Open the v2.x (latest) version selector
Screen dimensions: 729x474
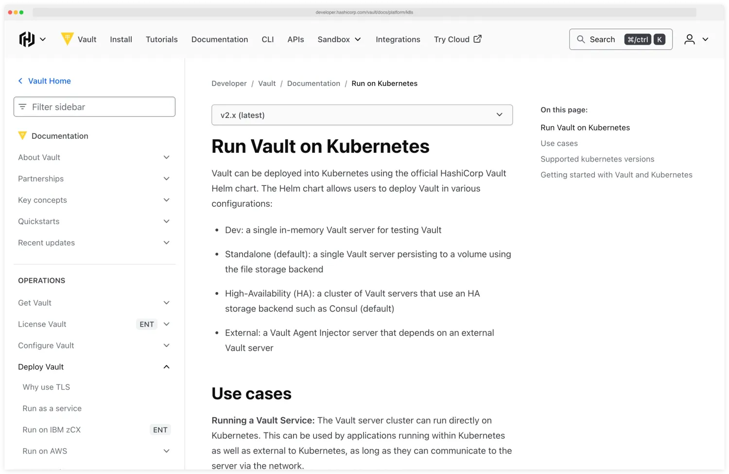(x=362, y=115)
